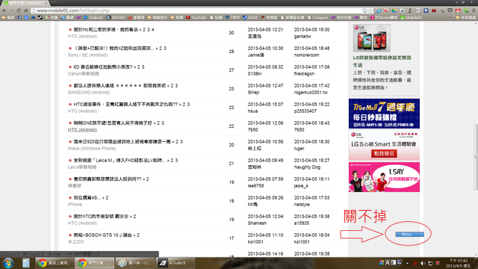Open the ONE topic posted by 7650
Viewport: 478px width, 269px height.
coord(119,123)
